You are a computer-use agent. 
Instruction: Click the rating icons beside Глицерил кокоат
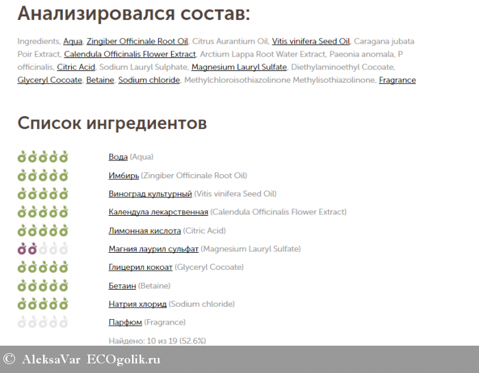(x=42, y=267)
